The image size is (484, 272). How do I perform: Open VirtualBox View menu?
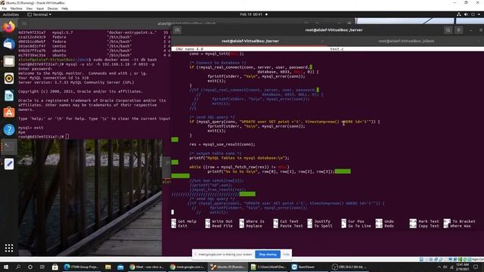click(29, 8)
